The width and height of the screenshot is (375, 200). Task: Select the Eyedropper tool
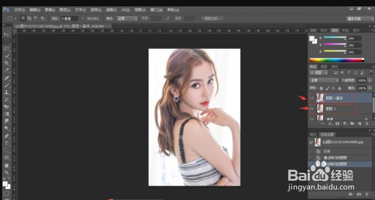(6, 70)
